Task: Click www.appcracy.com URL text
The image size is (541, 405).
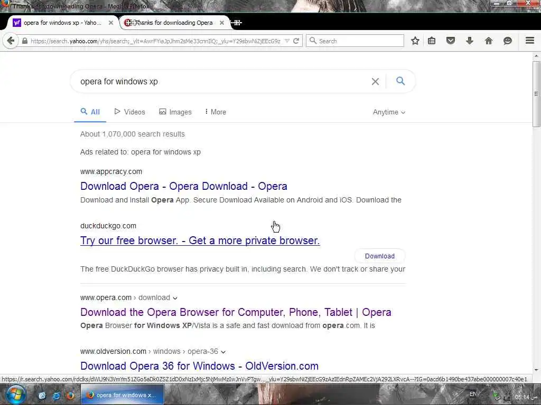Action: [x=111, y=171]
